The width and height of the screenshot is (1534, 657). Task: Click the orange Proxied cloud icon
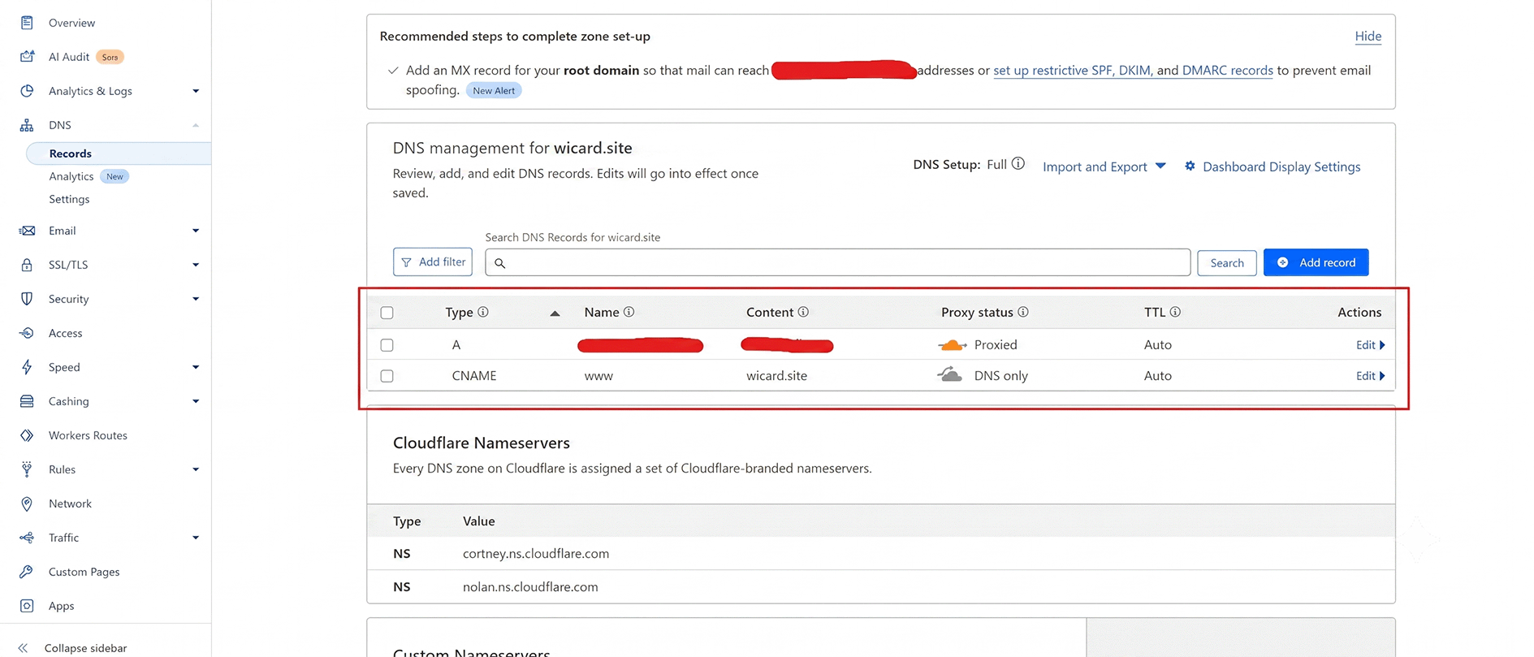click(x=952, y=345)
